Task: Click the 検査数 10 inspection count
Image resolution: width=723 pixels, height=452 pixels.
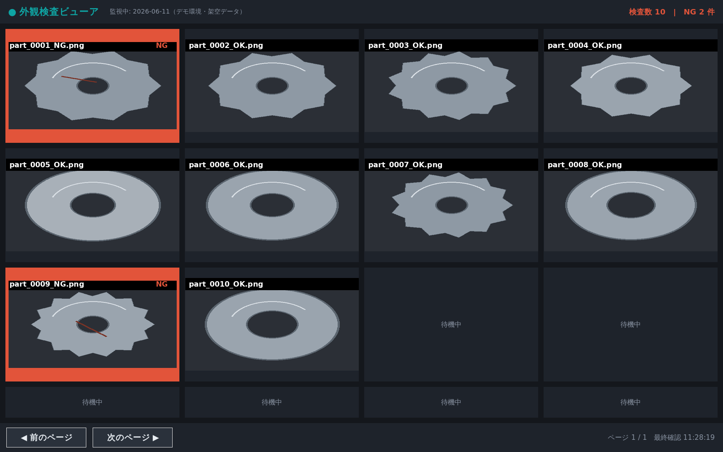Action: pyautogui.click(x=647, y=12)
